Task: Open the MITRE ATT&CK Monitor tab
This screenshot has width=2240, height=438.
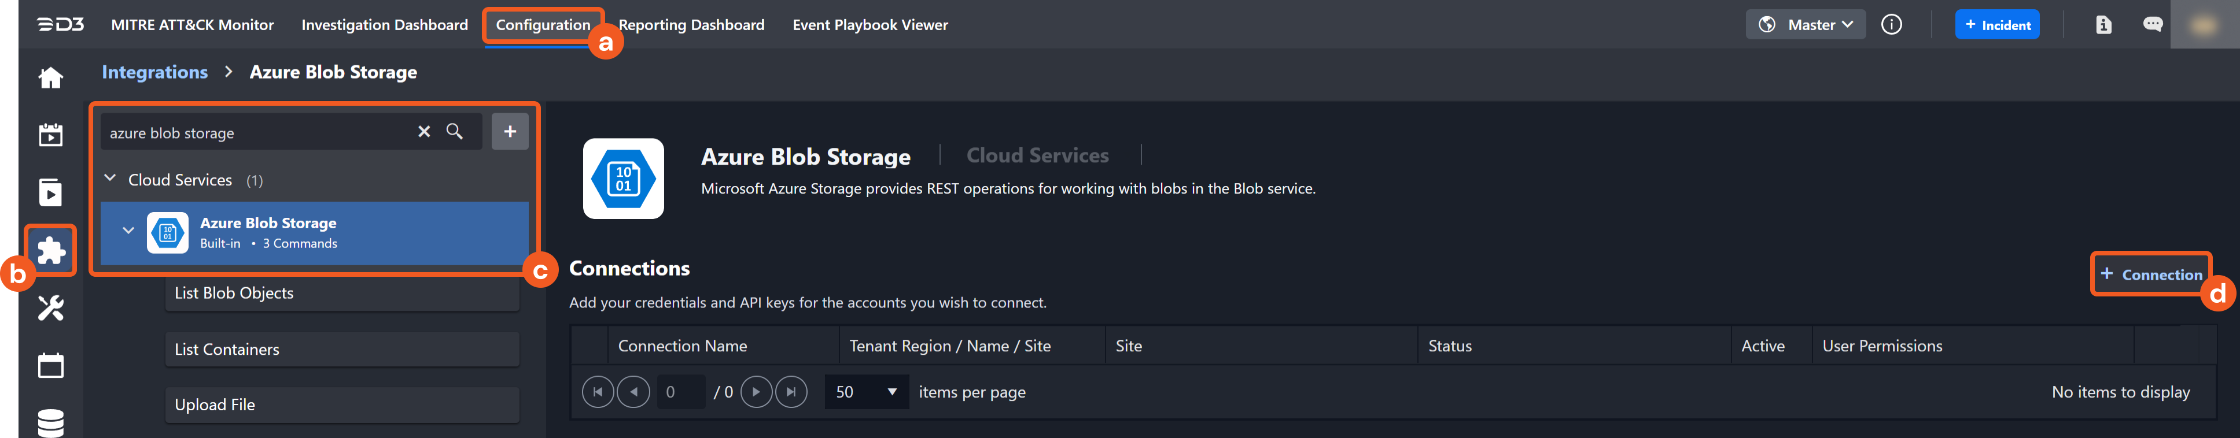Action: pyautogui.click(x=191, y=24)
